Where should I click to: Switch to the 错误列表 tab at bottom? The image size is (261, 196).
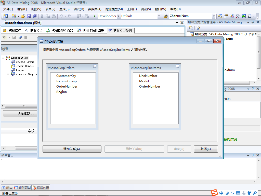pos(41,188)
